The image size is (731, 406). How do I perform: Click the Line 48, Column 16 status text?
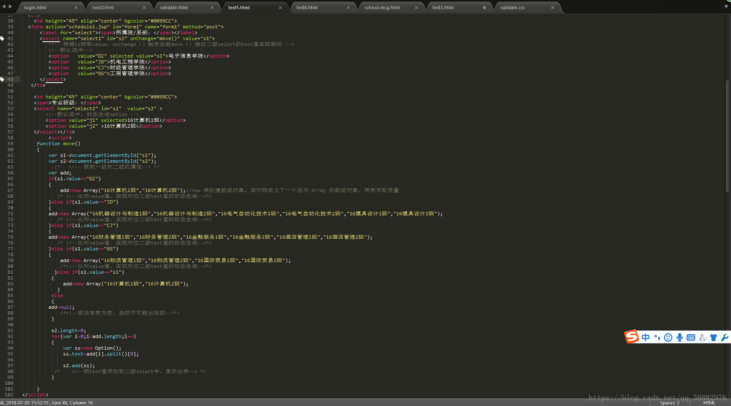pyautogui.click(x=72, y=403)
